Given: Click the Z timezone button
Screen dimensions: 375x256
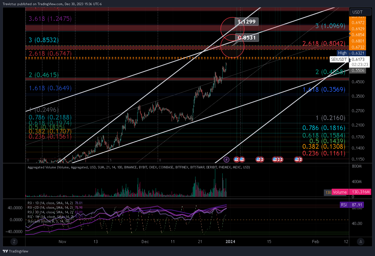Looking at the screenshot, I should pyautogui.click(x=14, y=242).
